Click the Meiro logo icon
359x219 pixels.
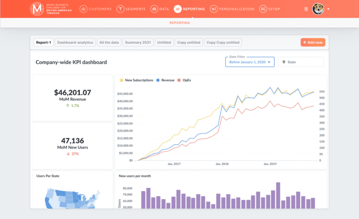click(36, 9)
